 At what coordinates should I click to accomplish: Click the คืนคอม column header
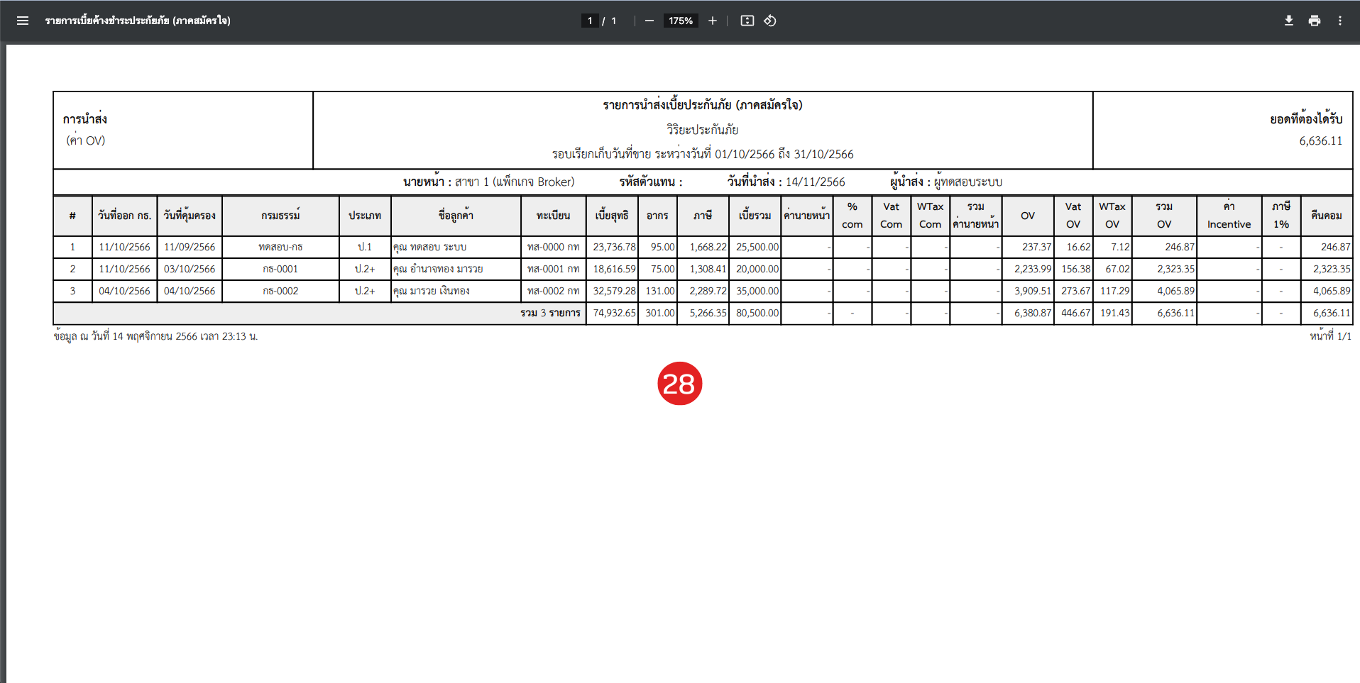pos(1326,216)
